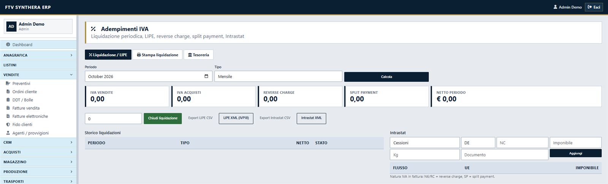The image size is (608, 184).
Task: Click the AD avatar badge
Action: 11,27
